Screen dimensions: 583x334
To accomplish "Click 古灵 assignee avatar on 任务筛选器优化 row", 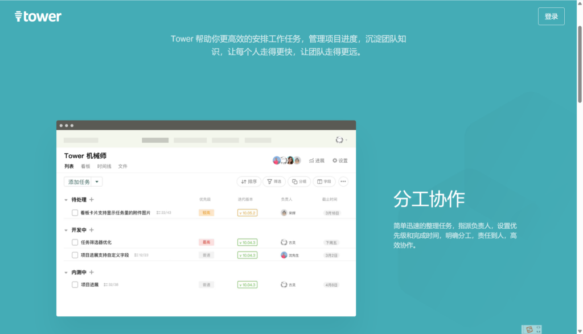I will click(x=284, y=242).
